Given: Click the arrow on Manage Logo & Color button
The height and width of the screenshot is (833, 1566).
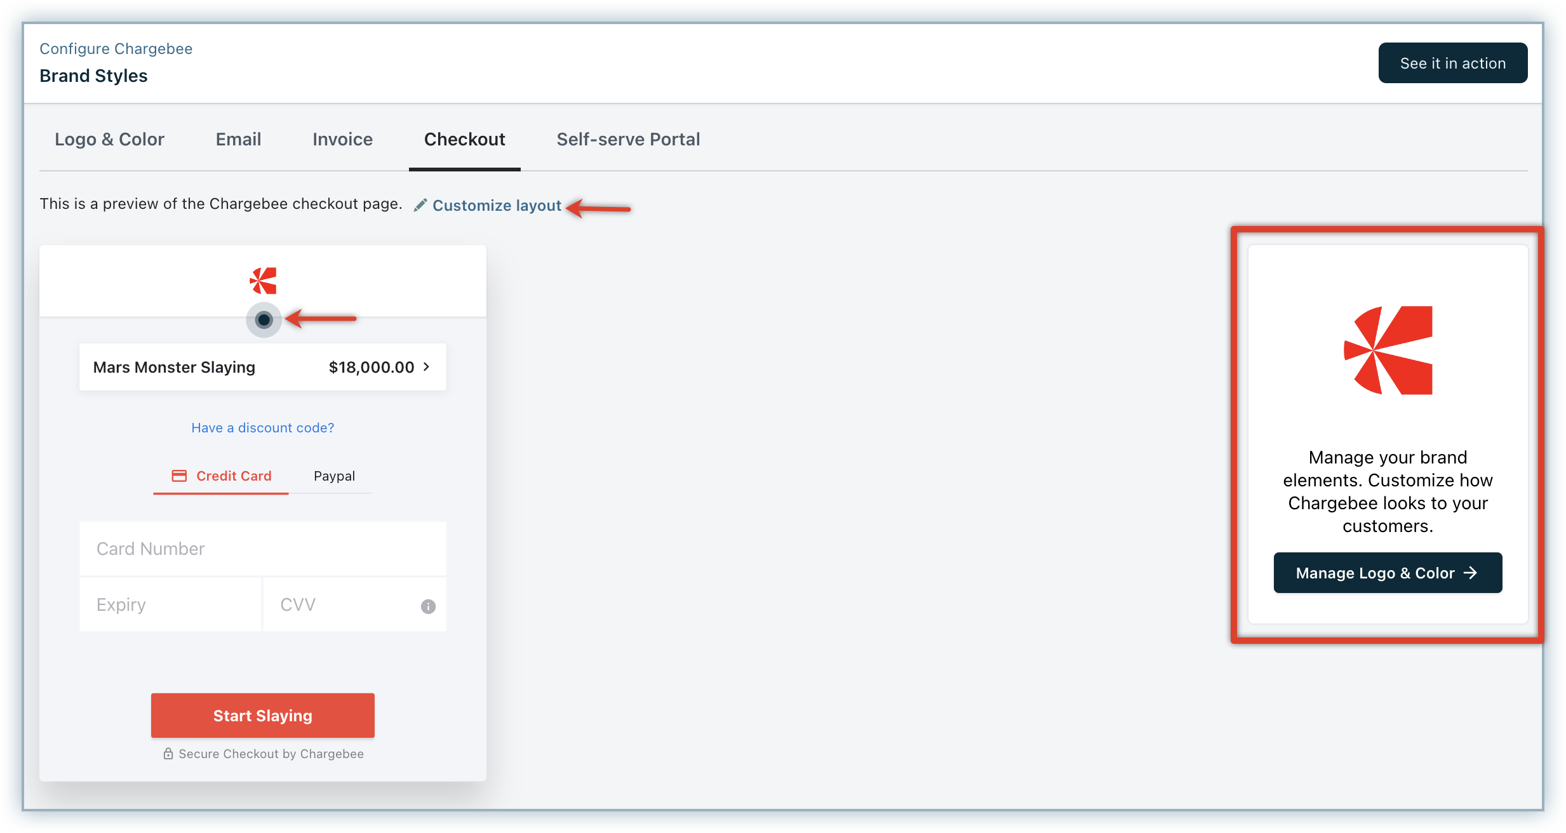Looking at the screenshot, I should pos(1470,573).
